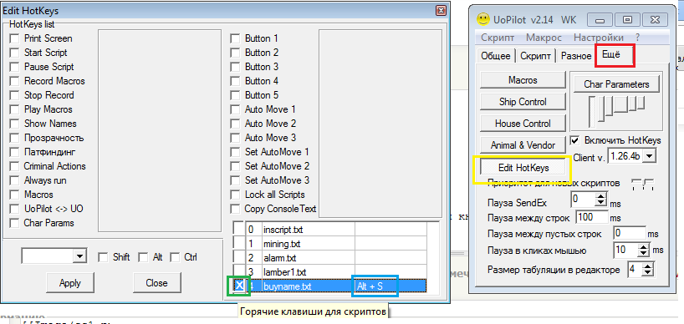Expand the hotkey key selection combo box
This screenshot has width=684, height=324.
coord(79,256)
